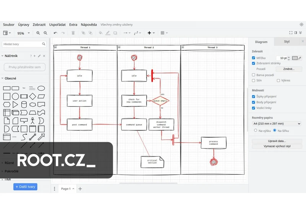
Task: Click the Upravit data... button
Action: [x=277, y=141]
